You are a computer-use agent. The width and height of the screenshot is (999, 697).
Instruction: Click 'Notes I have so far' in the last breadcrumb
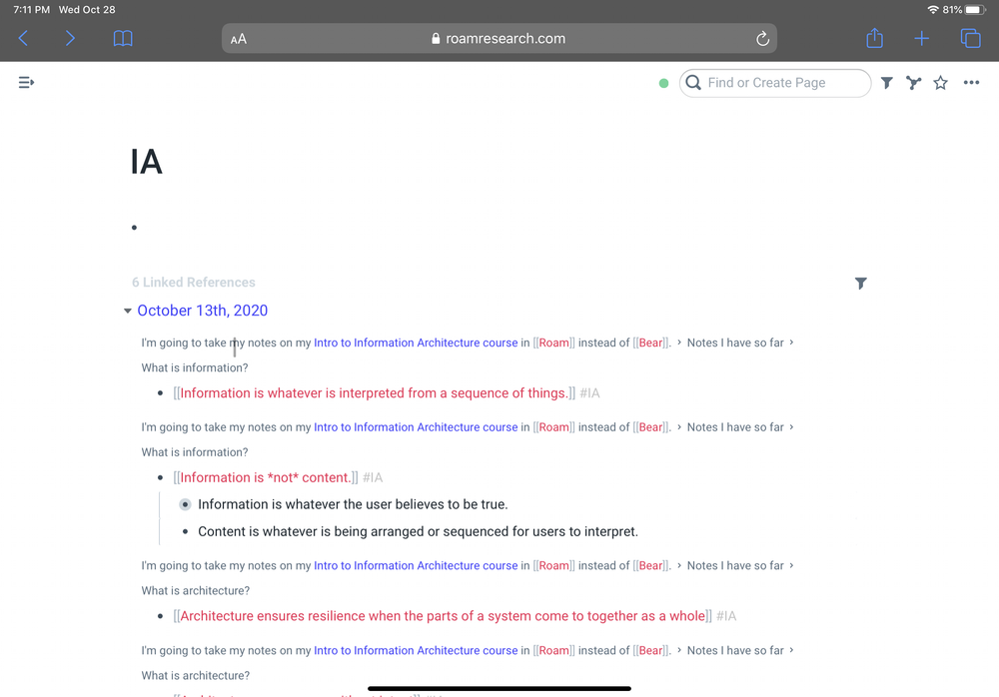point(735,650)
